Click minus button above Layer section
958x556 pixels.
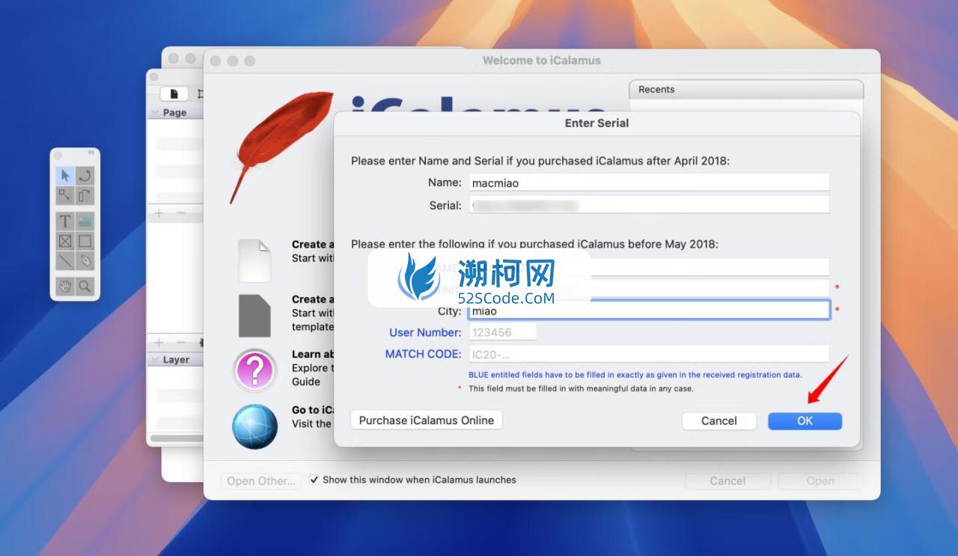(x=180, y=342)
